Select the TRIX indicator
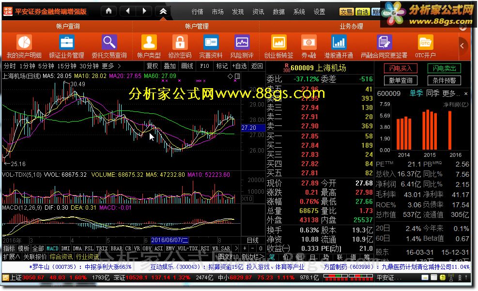478x291 pixels. click(102, 248)
